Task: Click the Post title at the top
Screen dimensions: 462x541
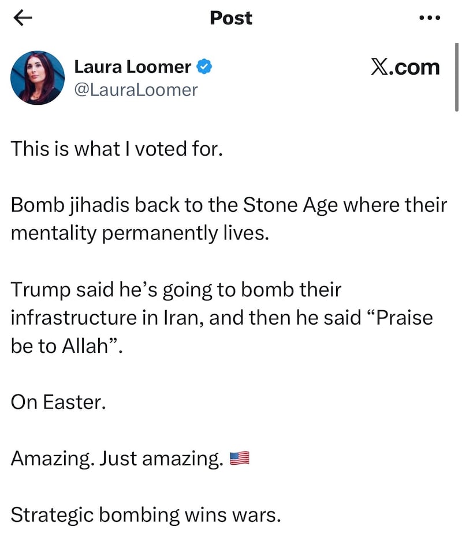Action: (x=230, y=18)
